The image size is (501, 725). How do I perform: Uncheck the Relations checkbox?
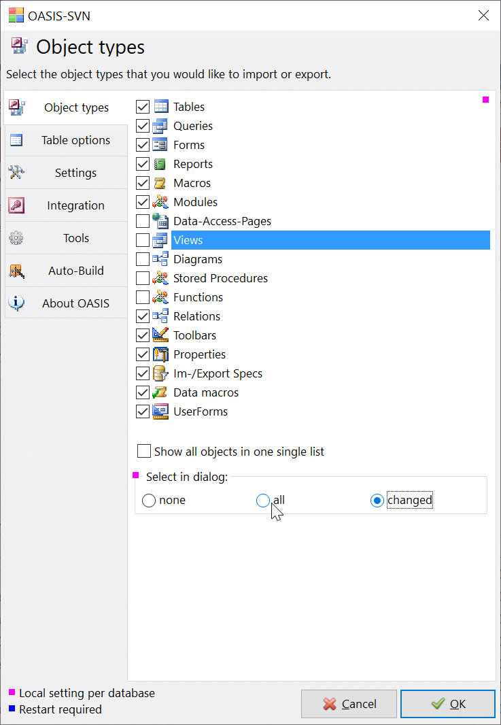(143, 316)
